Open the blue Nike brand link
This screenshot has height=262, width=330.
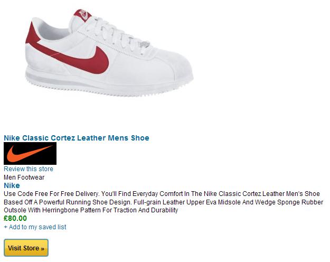point(12,185)
